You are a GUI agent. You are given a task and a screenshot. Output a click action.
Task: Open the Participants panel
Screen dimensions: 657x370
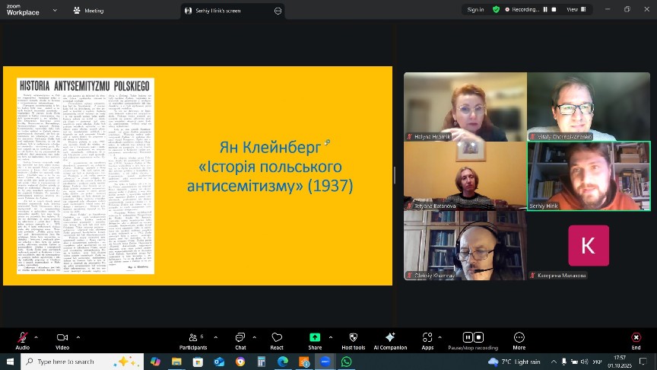(x=192, y=338)
